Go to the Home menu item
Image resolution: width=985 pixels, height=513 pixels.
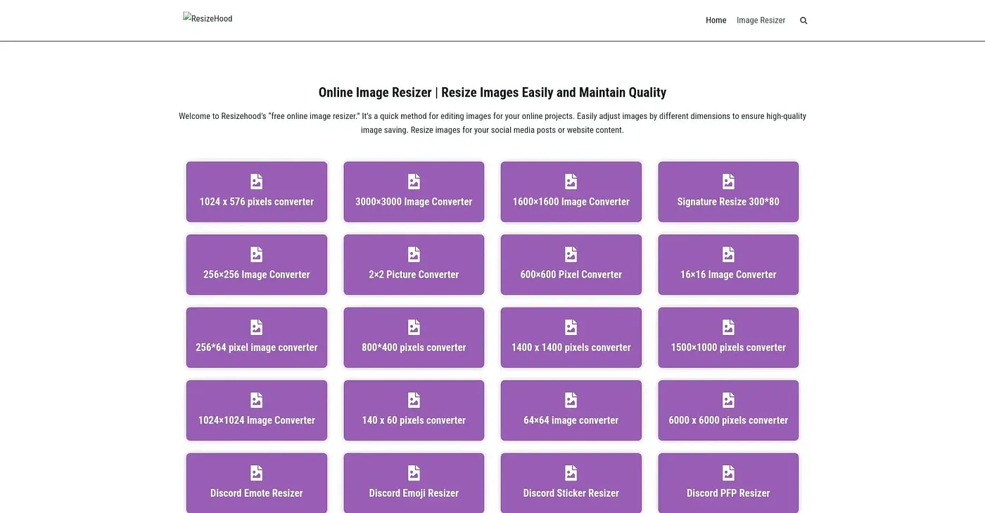716,20
